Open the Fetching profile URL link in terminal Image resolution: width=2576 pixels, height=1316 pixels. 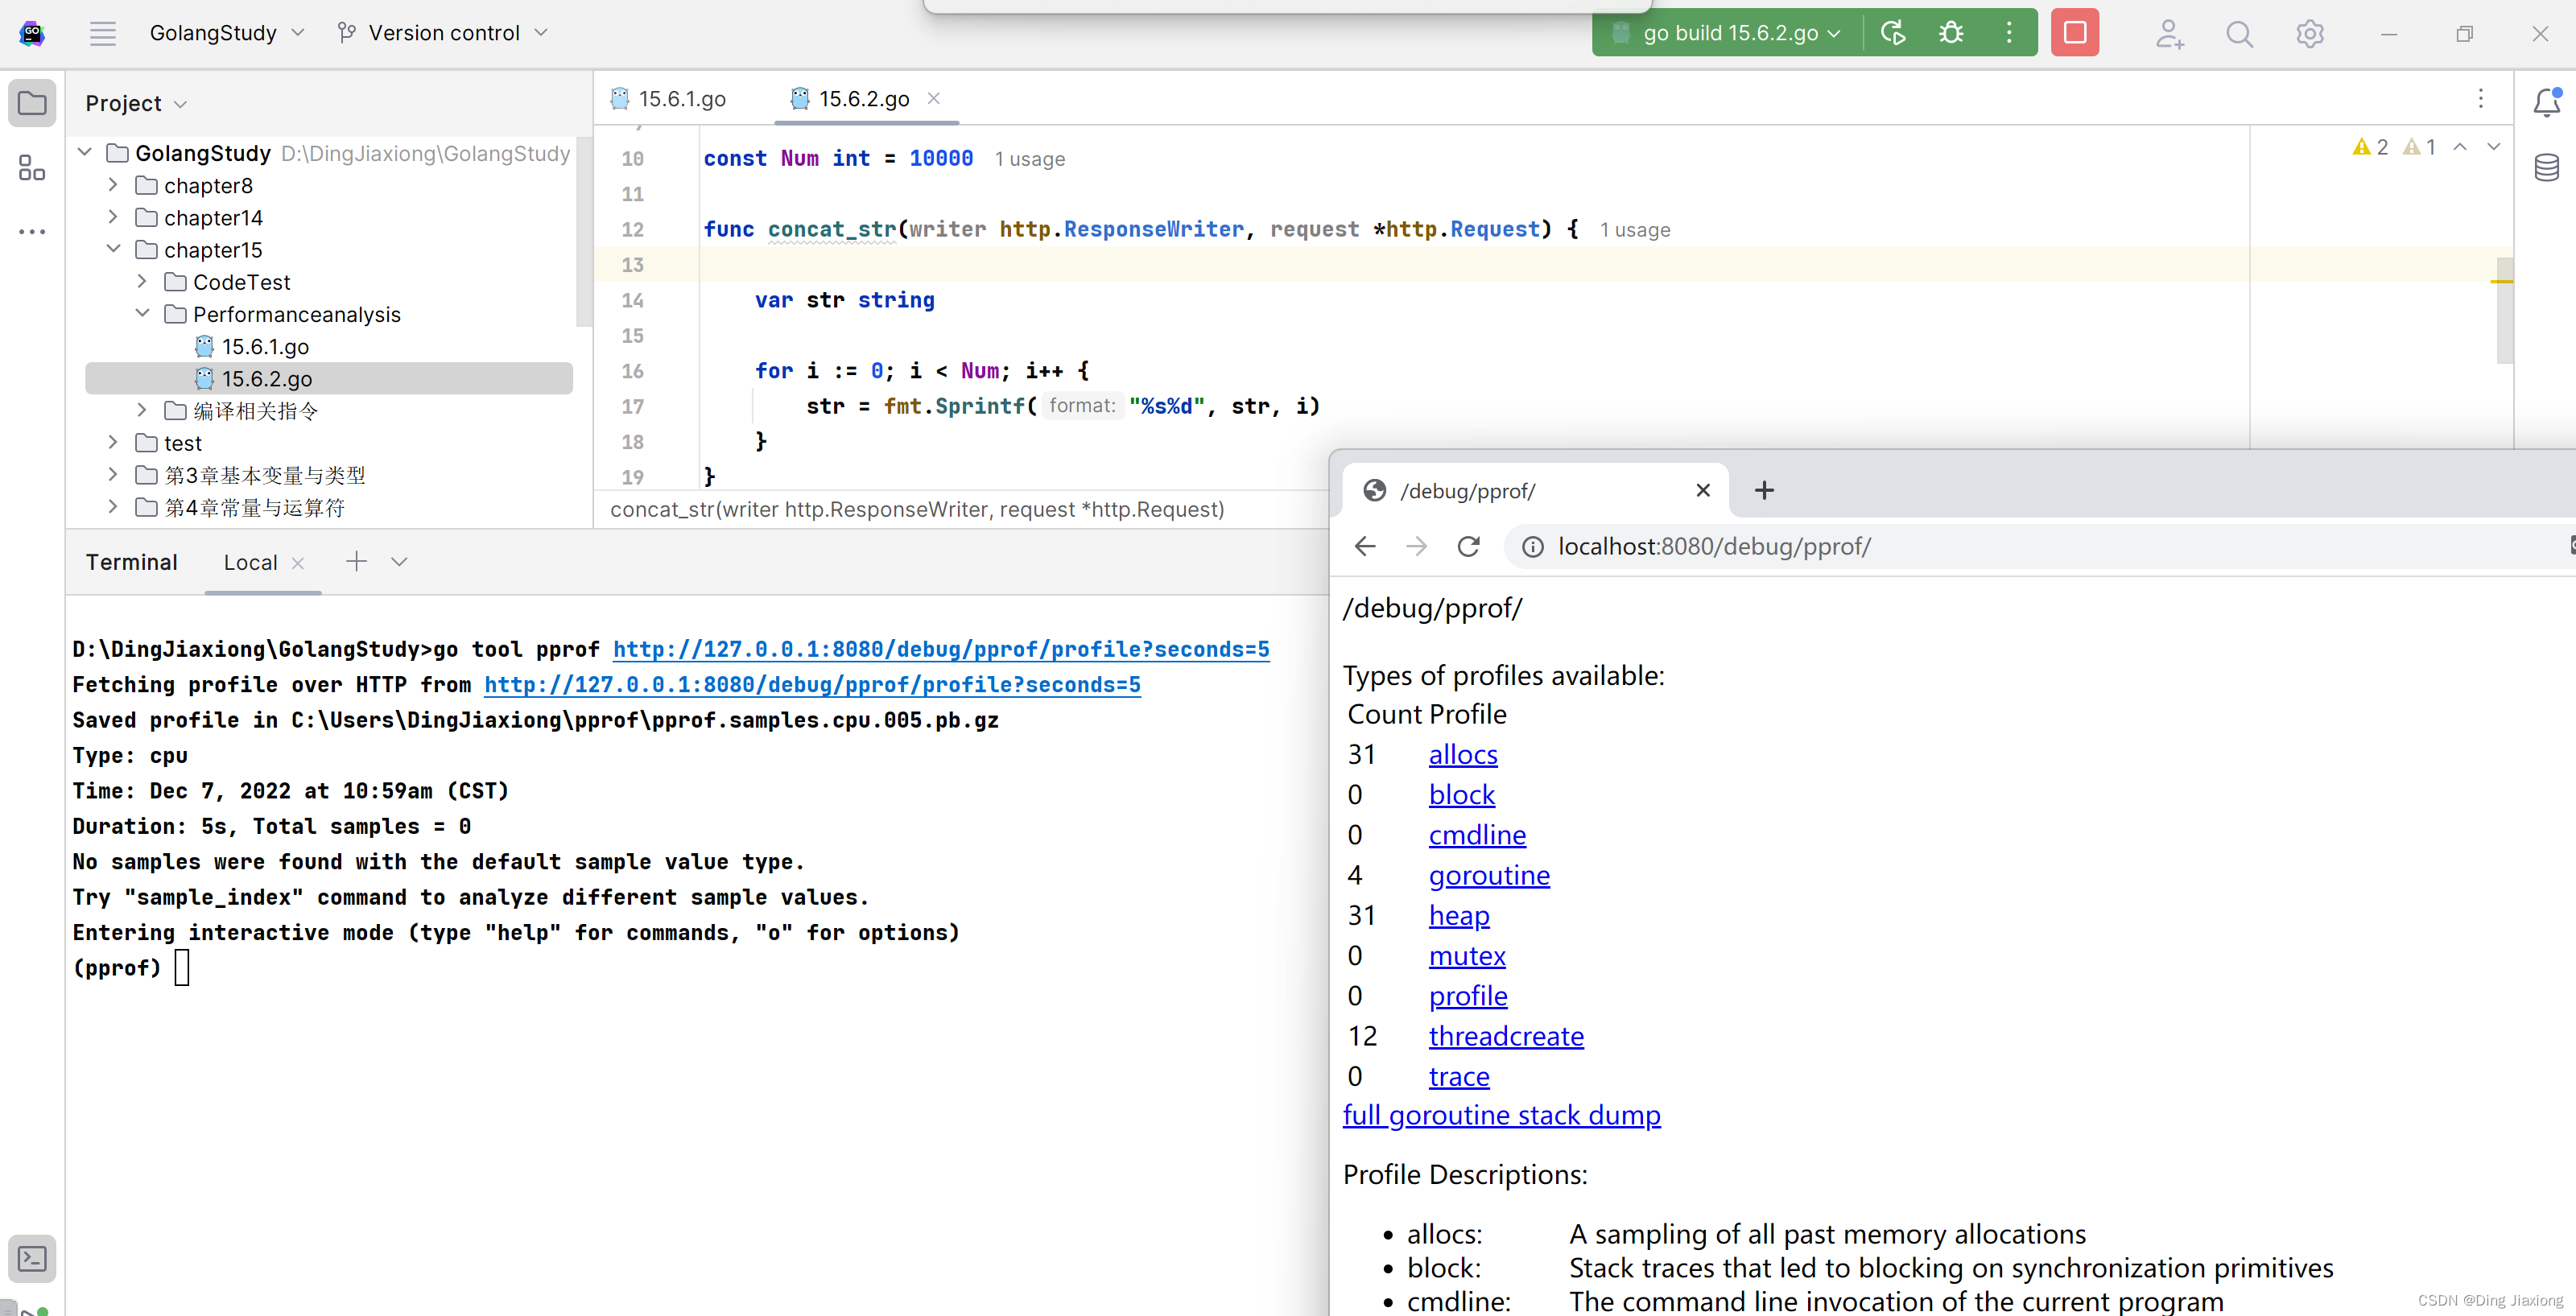pyautogui.click(x=812, y=685)
